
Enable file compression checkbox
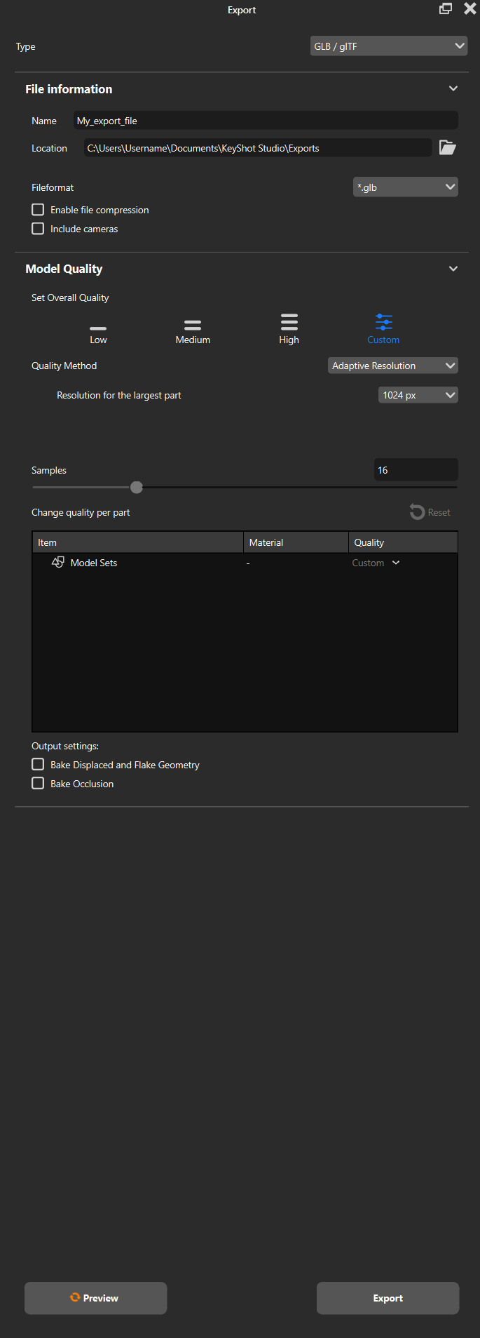tap(38, 210)
